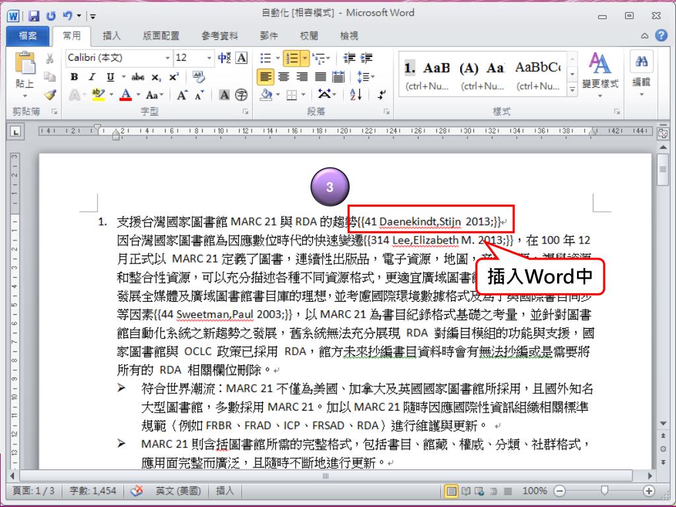The image size is (676, 507).
Task: Toggle Character Shading A button
Action: pyautogui.click(x=224, y=95)
